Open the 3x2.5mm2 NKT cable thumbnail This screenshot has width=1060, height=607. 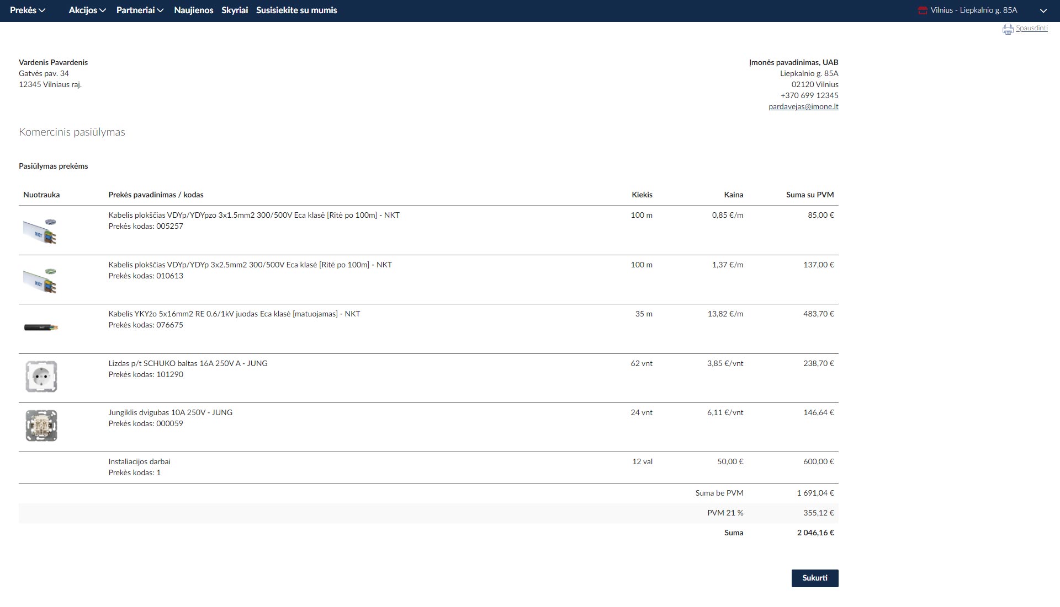coord(41,280)
